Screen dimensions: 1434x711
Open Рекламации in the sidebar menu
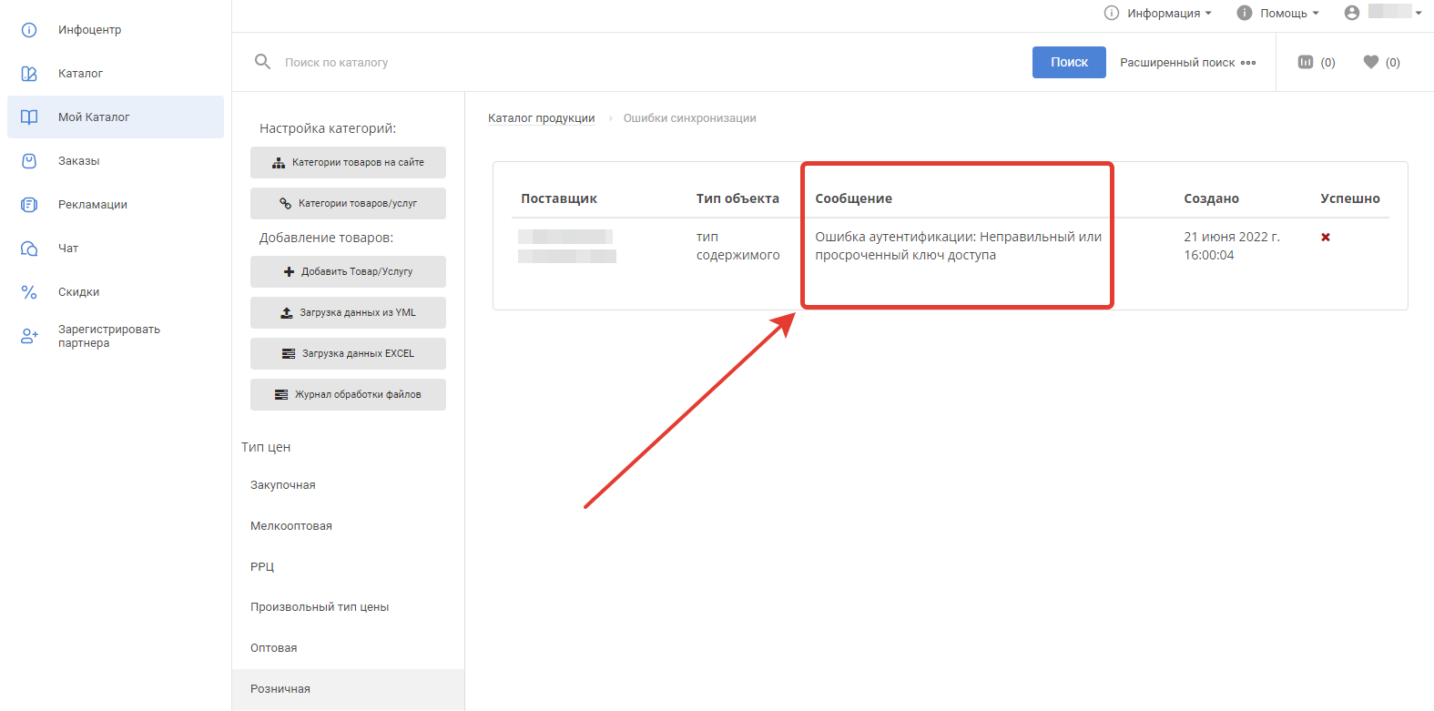(x=92, y=205)
